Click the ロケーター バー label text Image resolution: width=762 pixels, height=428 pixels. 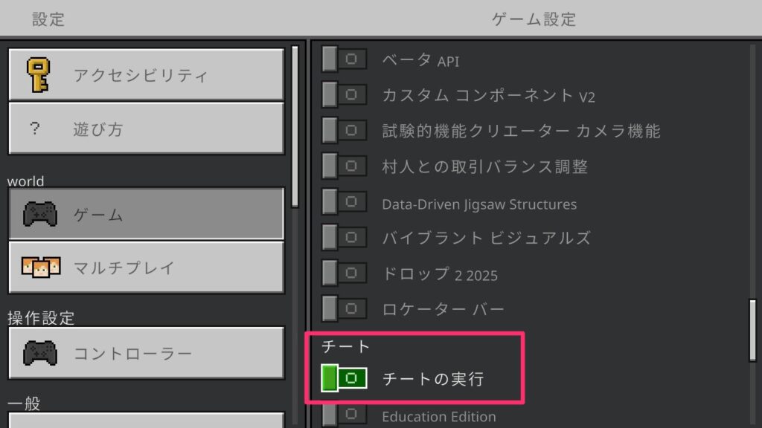point(444,309)
